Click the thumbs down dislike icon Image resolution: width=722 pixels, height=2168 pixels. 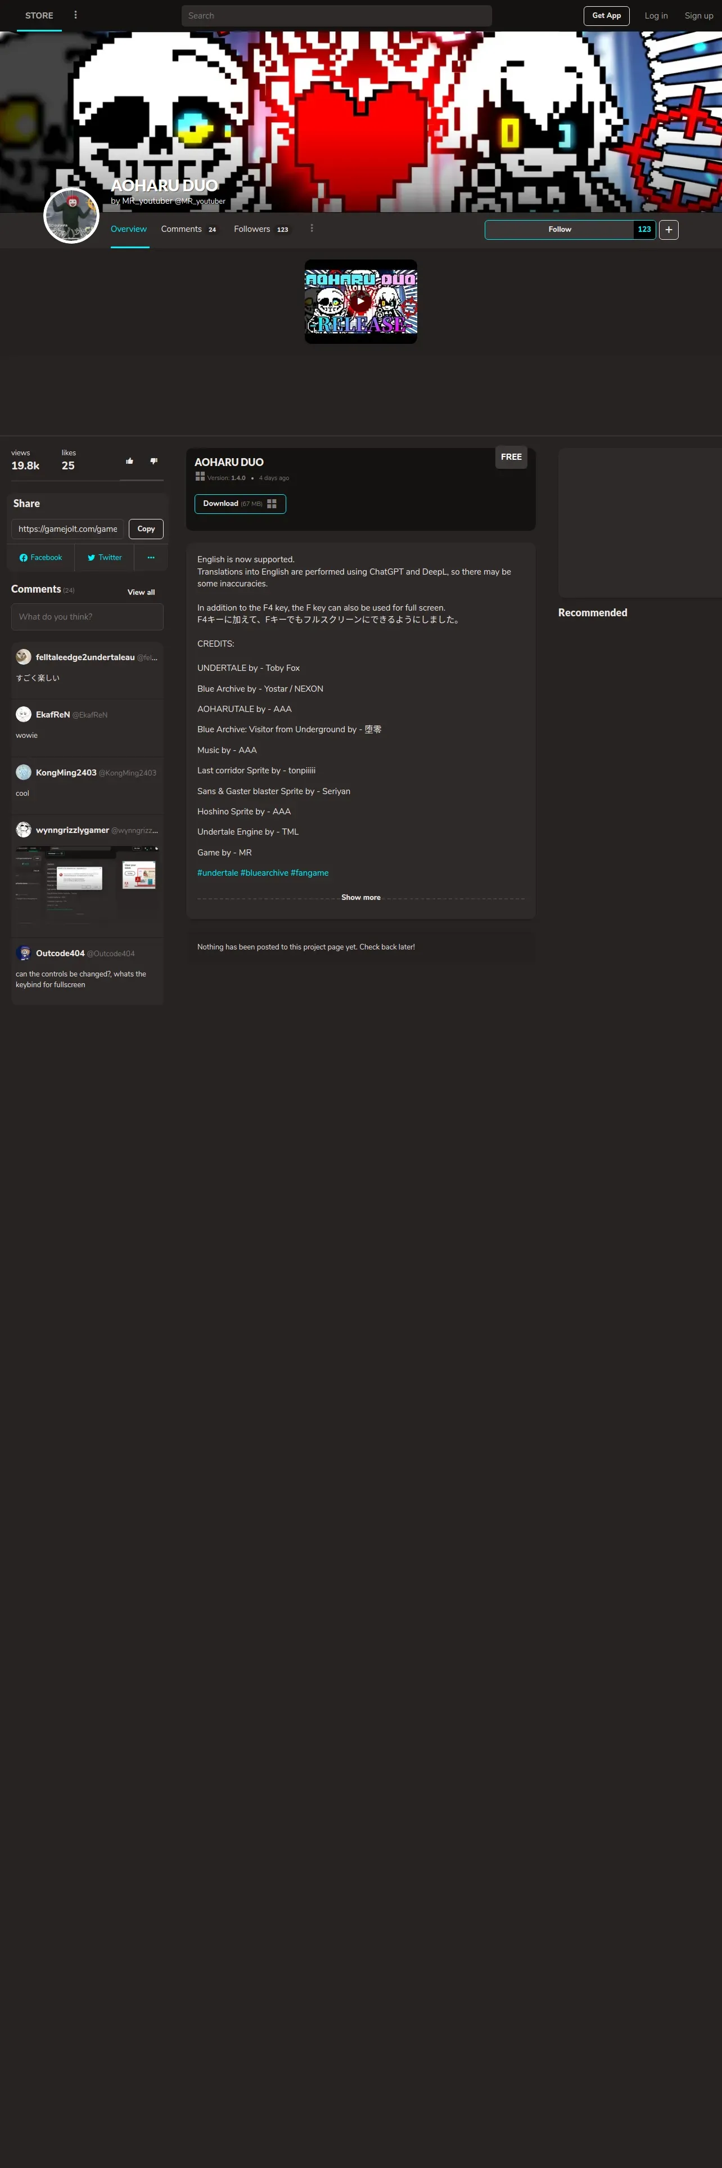[154, 460]
